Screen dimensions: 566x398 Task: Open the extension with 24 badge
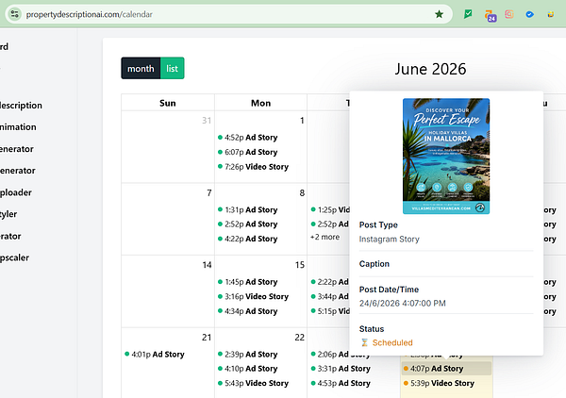[x=490, y=15]
